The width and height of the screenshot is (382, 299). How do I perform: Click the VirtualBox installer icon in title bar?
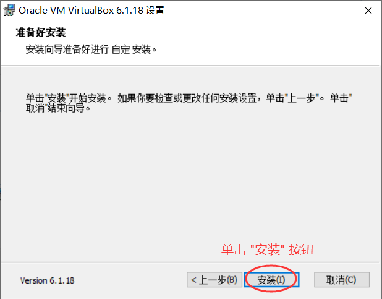[9, 11]
